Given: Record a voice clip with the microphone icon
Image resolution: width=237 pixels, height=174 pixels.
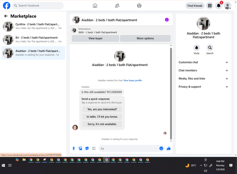Looking at the screenshot, I should click(73, 148).
